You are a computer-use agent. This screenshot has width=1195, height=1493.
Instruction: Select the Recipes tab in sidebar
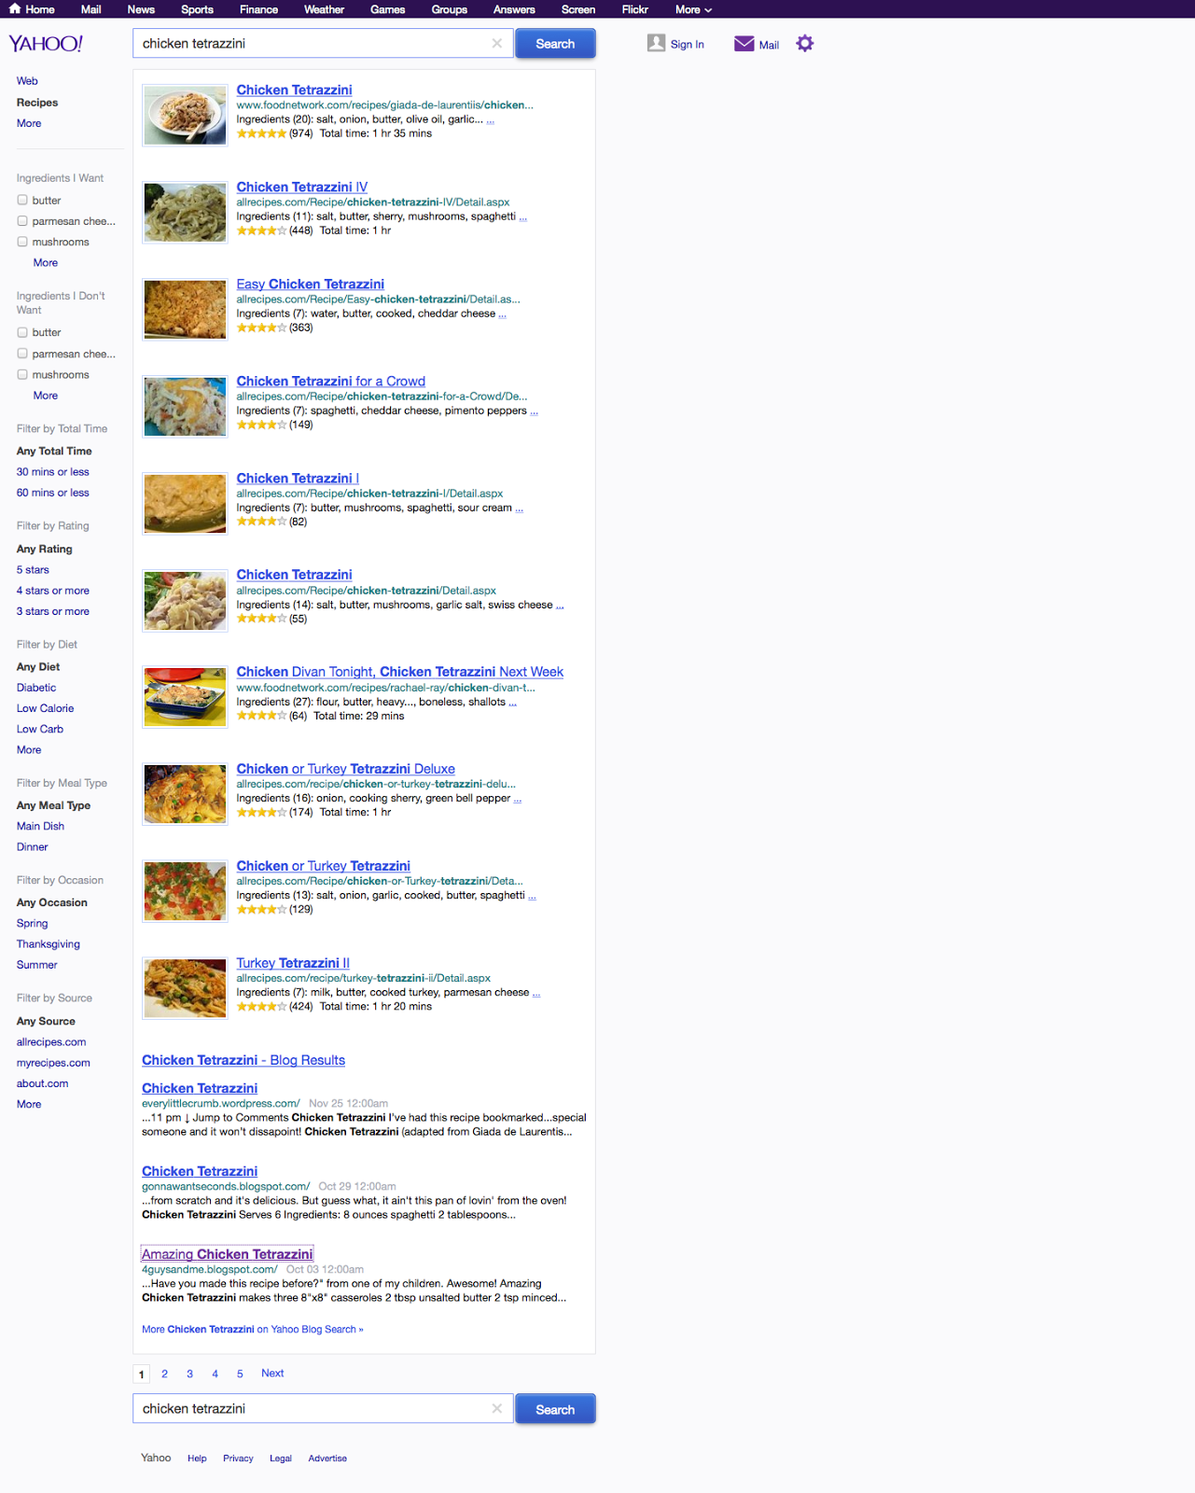(37, 103)
